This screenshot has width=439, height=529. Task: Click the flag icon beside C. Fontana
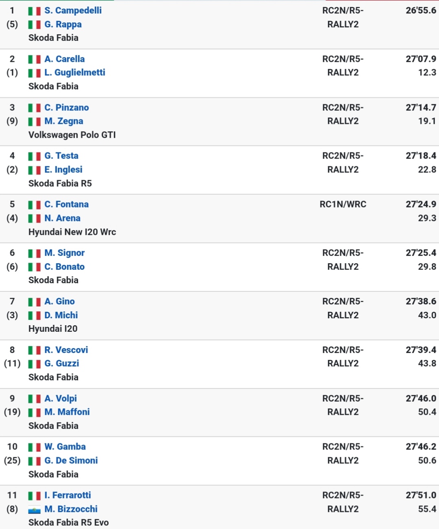(34, 205)
